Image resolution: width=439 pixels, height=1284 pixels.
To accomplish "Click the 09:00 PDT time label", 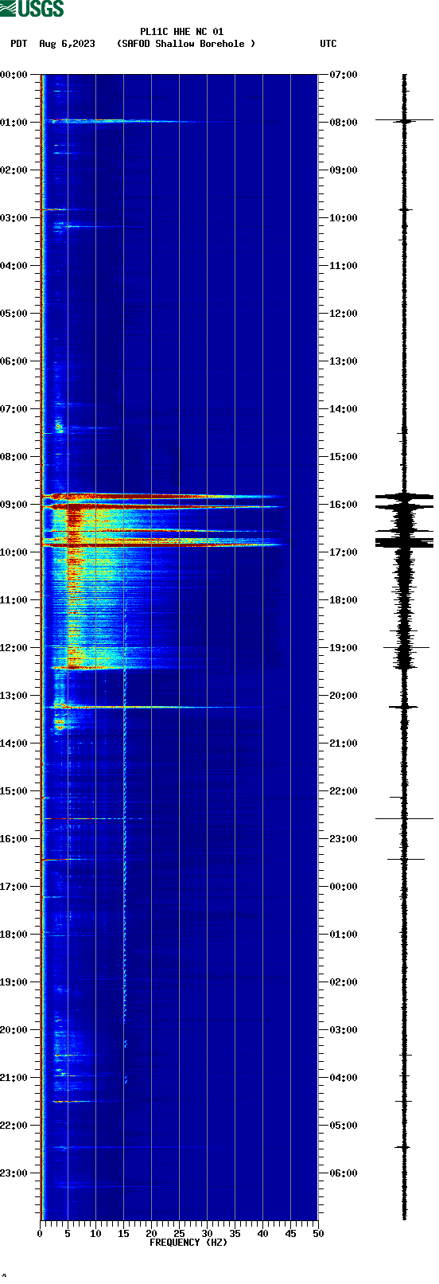I will [14, 505].
